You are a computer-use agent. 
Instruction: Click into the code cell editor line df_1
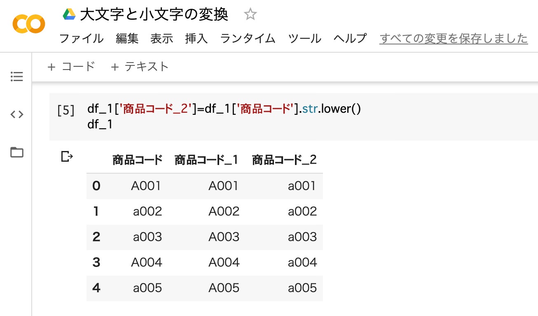[100, 125]
